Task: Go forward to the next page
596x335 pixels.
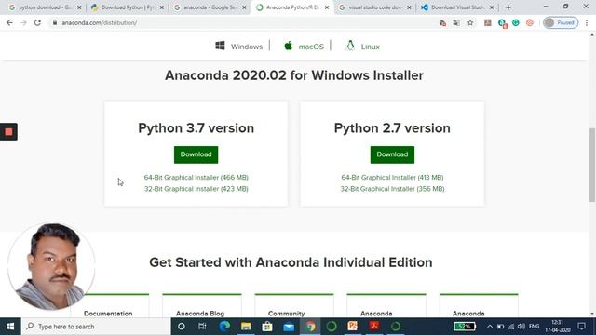Action: pyautogui.click(x=23, y=22)
